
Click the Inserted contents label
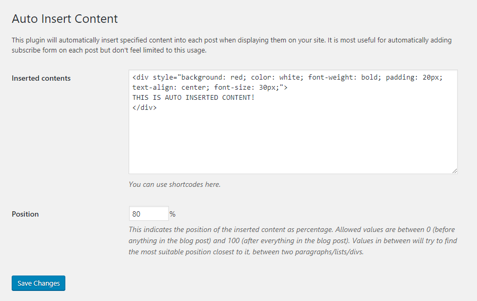[41, 78]
